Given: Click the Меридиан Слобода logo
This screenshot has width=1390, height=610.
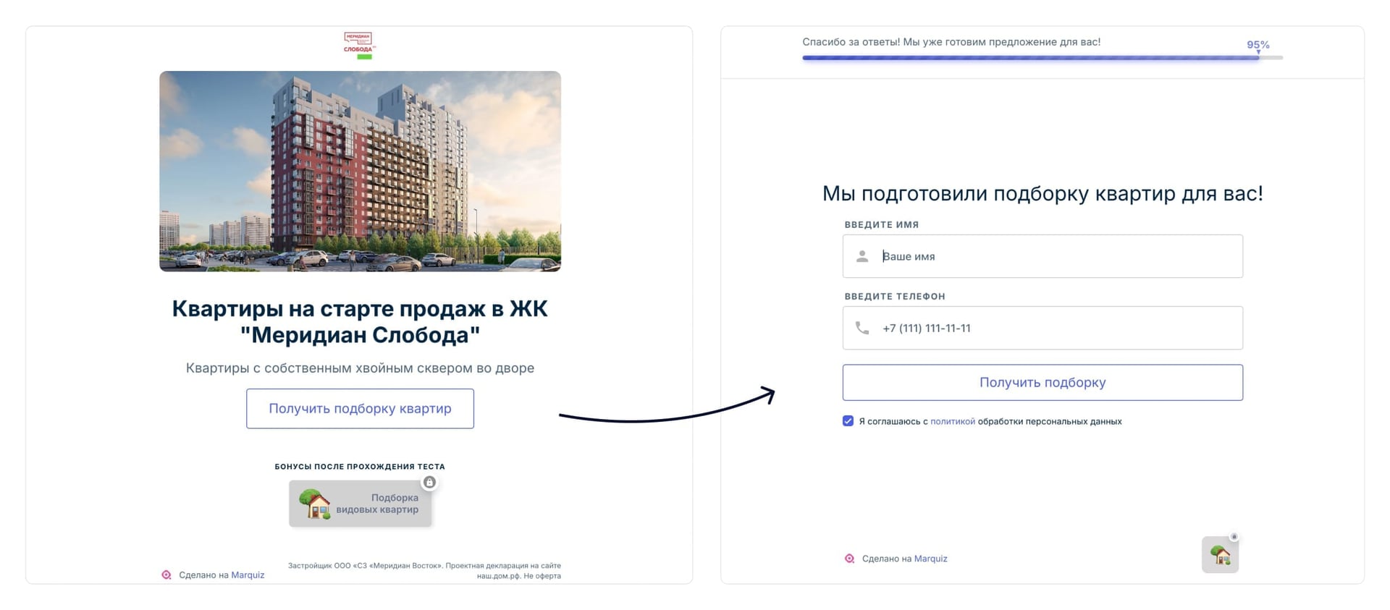Looking at the screenshot, I should coord(358,43).
